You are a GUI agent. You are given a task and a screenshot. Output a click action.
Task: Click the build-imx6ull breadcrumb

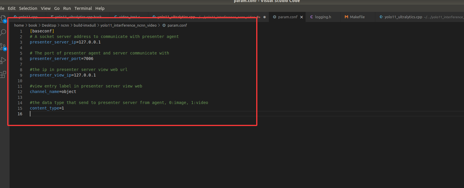point(85,25)
